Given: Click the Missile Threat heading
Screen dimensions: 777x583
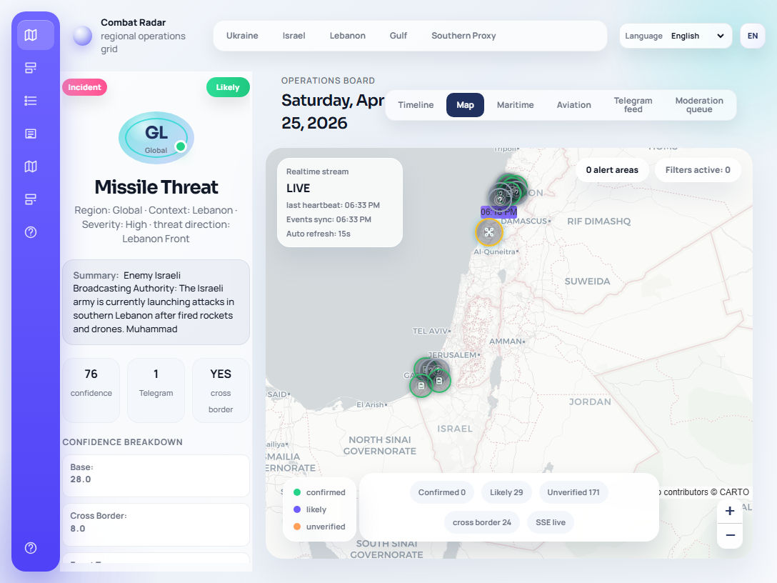Looking at the screenshot, I should [x=156, y=187].
